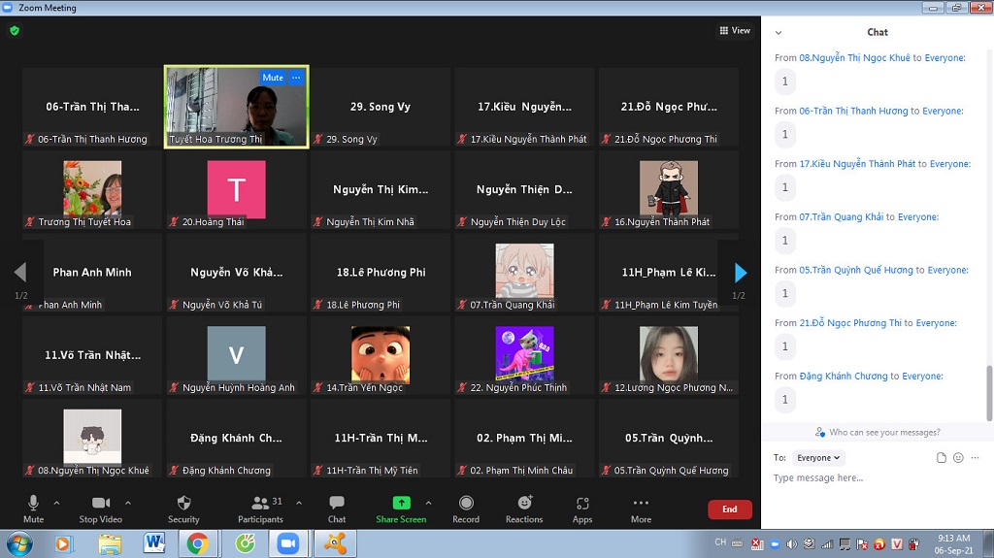Mute Tuyết Hoa's highlighted video tile
This screenshot has width=994, height=558.
[273, 78]
